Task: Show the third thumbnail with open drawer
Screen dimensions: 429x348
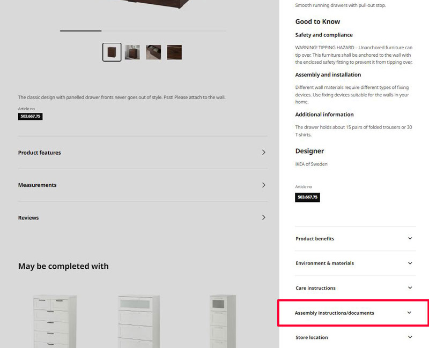Action: coord(153,52)
